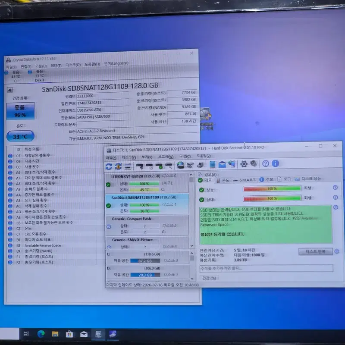
Task: Select the C: partition 87.2 GB free space bar
Action: click(145, 261)
